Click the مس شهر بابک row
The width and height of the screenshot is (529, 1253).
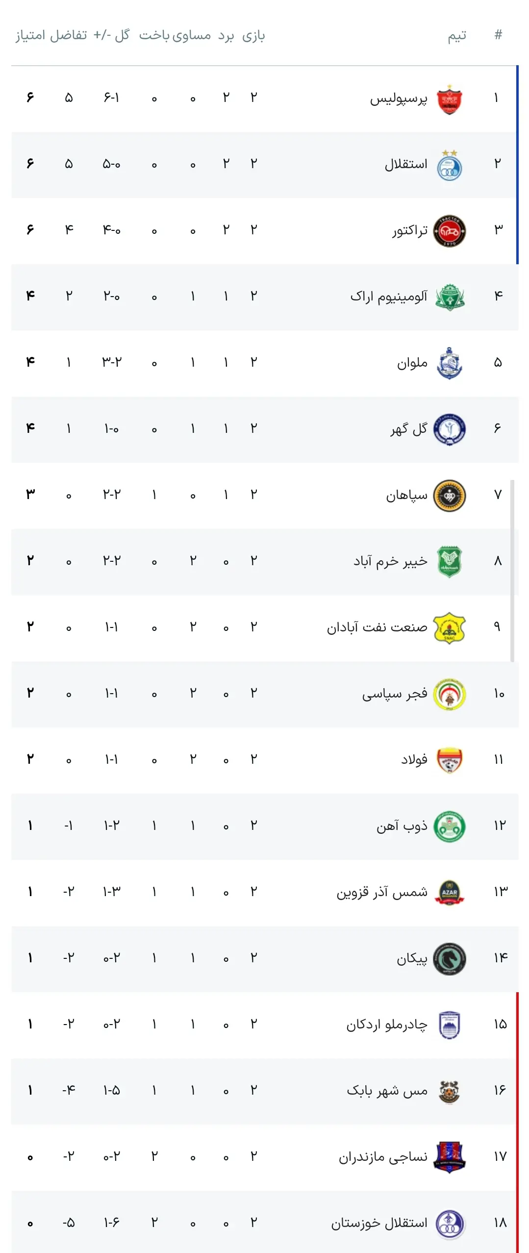tap(265, 1091)
